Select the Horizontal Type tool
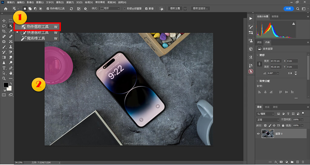Image resolution: width=310 pixels, height=165 pixels. 4,68
